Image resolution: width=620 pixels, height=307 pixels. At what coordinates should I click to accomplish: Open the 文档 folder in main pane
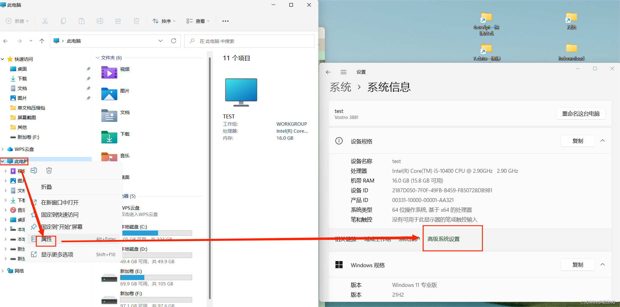[109, 116]
